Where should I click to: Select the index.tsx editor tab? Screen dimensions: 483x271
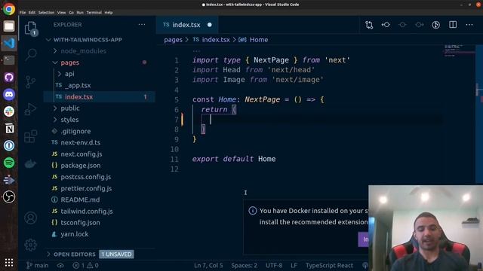click(187, 25)
